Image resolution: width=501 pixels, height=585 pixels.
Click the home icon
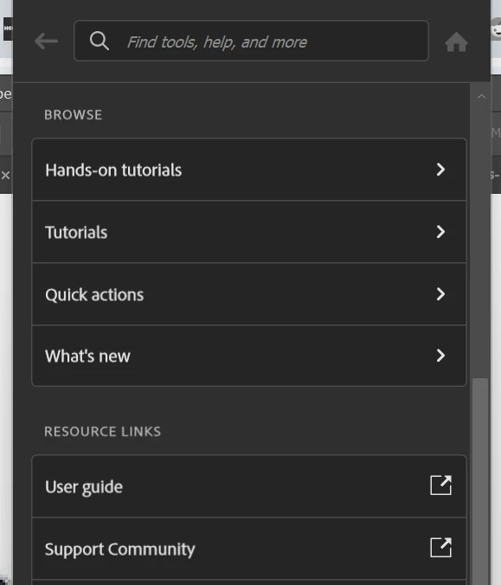click(456, 42)
